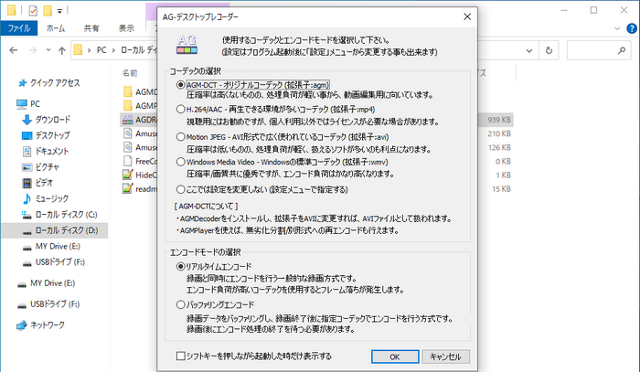Click the search magnifier icon

coord(622,50)
